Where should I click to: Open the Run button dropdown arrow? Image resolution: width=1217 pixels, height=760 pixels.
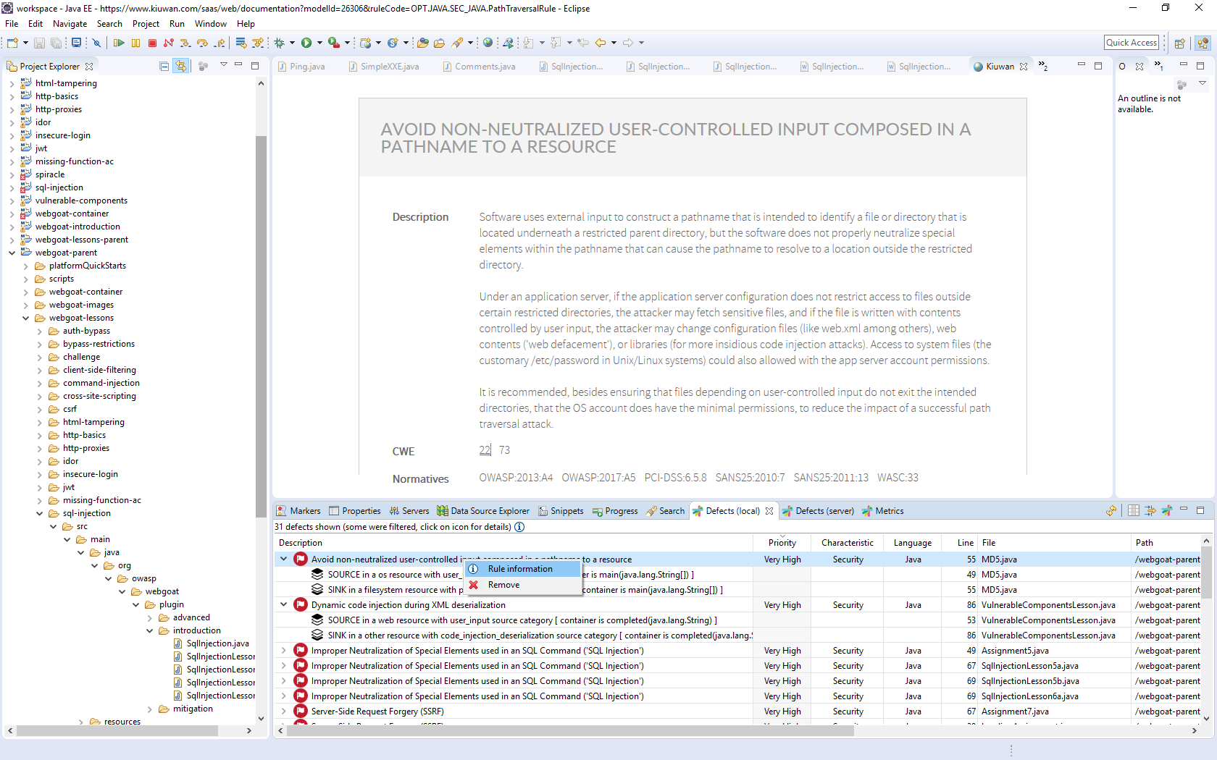point(319,43)
